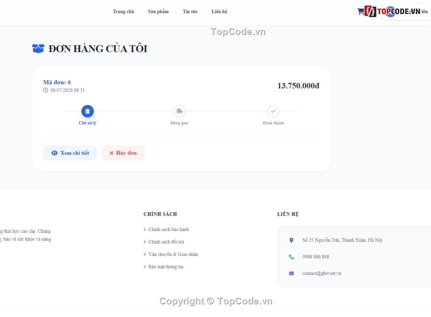Click the LIÊN HỆ footer heading
The width and height of the screenshot is (431, 317).
pyautogui.click(x=288, y=214)
